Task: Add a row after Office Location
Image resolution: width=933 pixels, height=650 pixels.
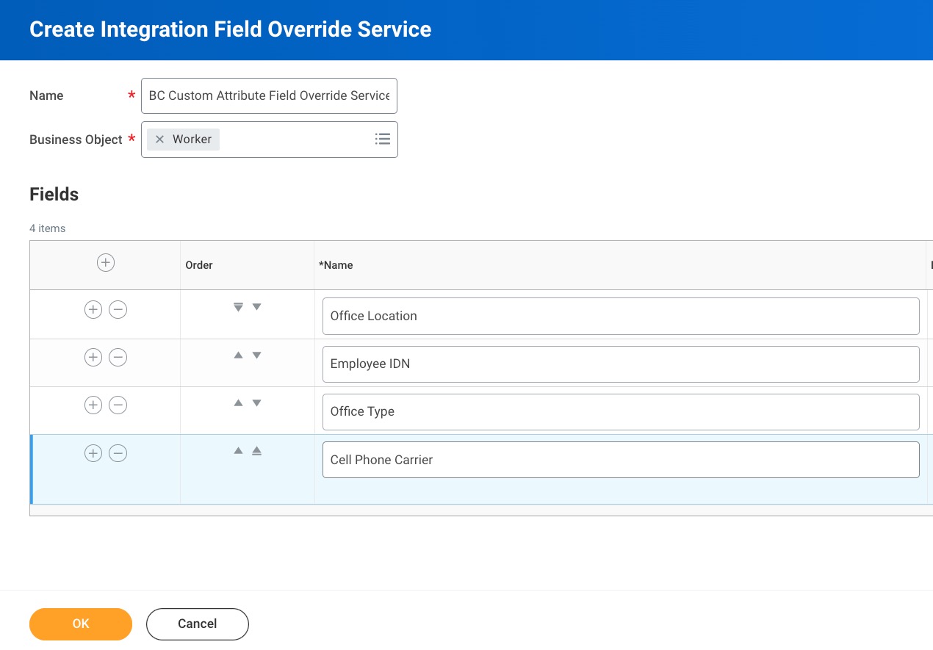Action: pyautogui.click(x=93, y=310)
